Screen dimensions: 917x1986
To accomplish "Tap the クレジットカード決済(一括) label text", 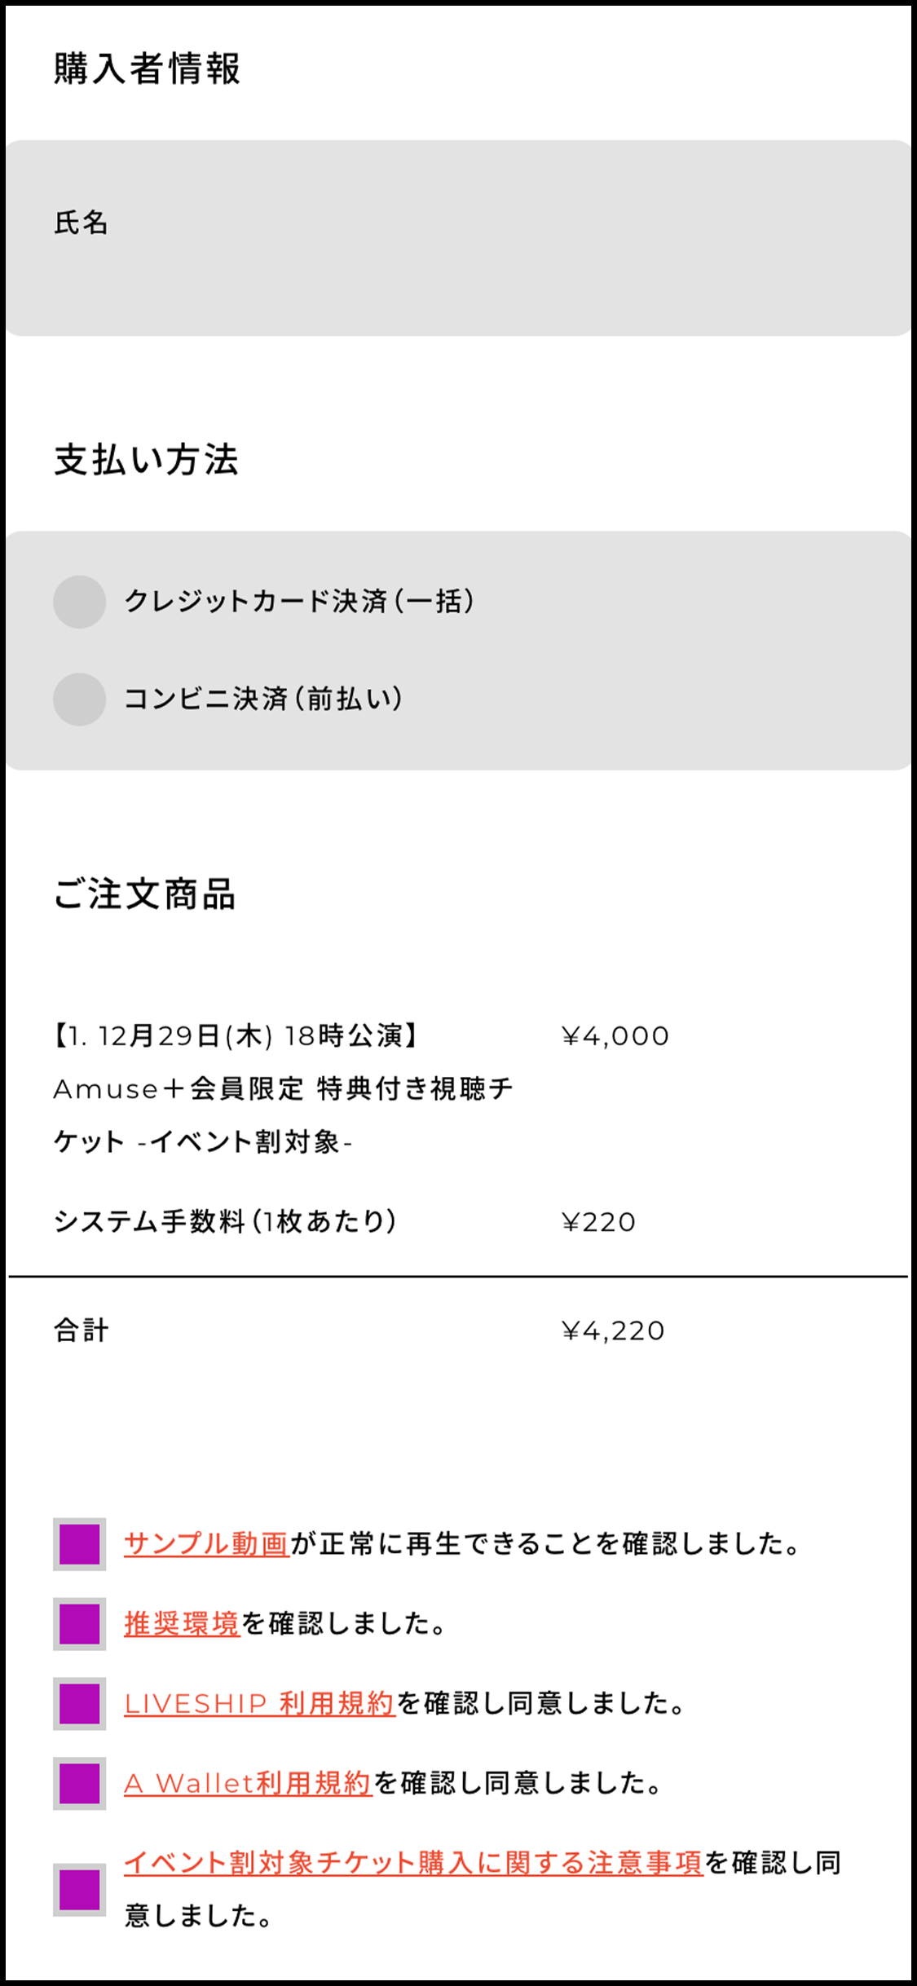I will pos(299,602).
